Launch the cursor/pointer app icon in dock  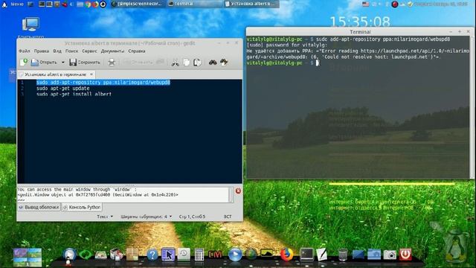click(x=168, y=255)
